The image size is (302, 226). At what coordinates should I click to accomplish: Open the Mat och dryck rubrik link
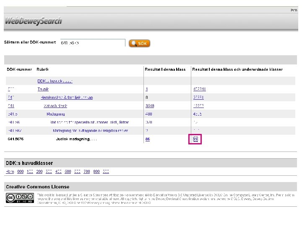click(55, 106)
